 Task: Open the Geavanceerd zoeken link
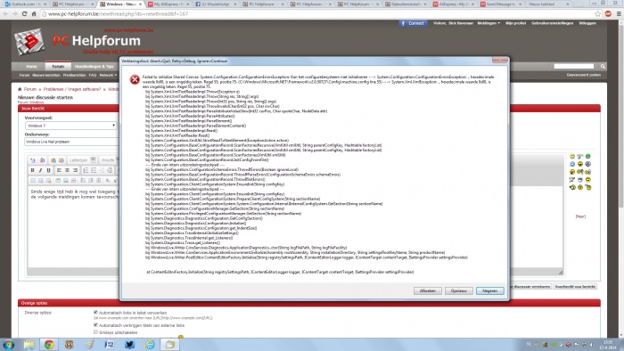coord(583,75)
